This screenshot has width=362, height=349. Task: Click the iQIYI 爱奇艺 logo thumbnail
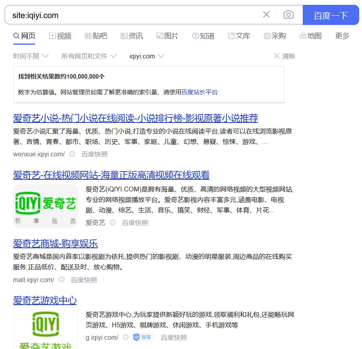(x=46, y=206)
